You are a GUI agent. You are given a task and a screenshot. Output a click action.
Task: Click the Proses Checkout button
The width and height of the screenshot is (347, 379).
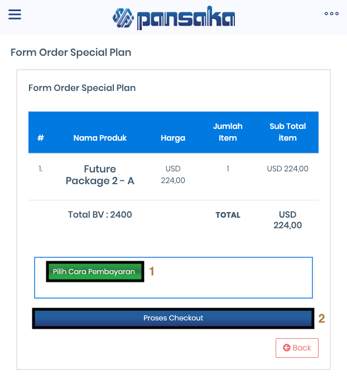[173, 318]
